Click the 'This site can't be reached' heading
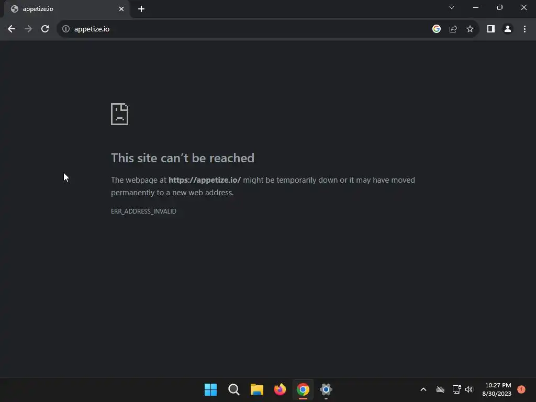The height and width of the screenshot is (402, 536). 183,158
